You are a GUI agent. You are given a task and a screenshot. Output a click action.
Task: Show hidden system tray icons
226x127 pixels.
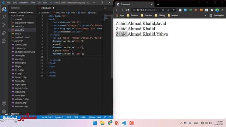coord(181,123)
